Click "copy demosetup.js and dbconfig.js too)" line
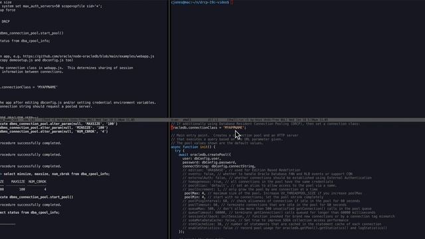The image size is (425, 239). point(37,60)
